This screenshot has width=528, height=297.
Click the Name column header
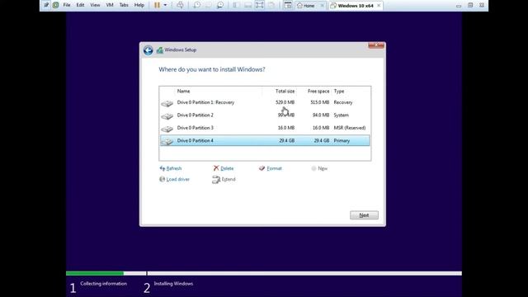coord(183,92)
